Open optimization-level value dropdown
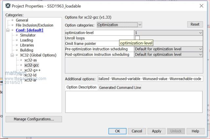The image size is (210, 139). (x=168, y=33)
